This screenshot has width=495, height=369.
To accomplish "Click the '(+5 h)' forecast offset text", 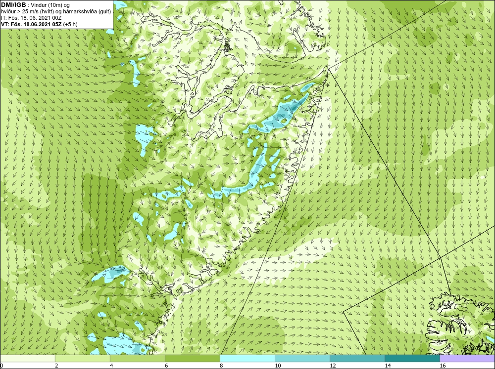I will point(70,24).
